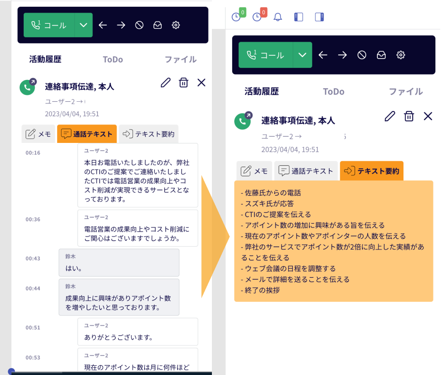The height and width of the screenshot is (375, 448).
Task: Click message bubble starting 本日お電話いたしました
Action: pos(138,175)
